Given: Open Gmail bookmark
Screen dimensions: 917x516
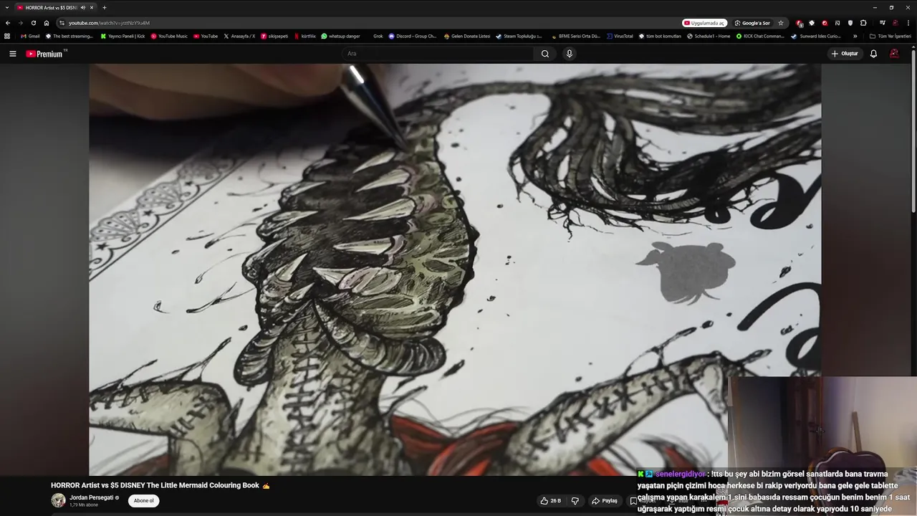Looking at the screenshot, I should pos(30,36).
